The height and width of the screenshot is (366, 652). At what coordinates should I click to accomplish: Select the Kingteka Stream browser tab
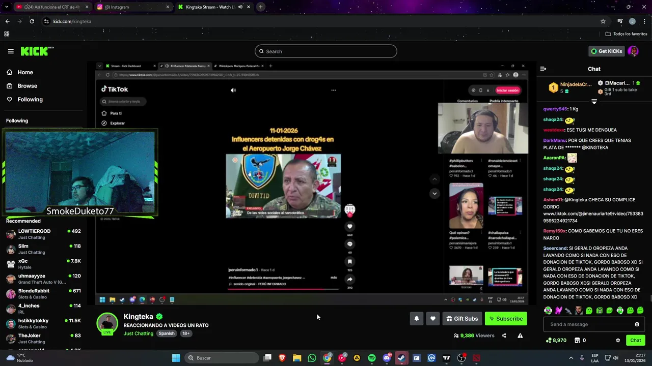coord(214,7)
